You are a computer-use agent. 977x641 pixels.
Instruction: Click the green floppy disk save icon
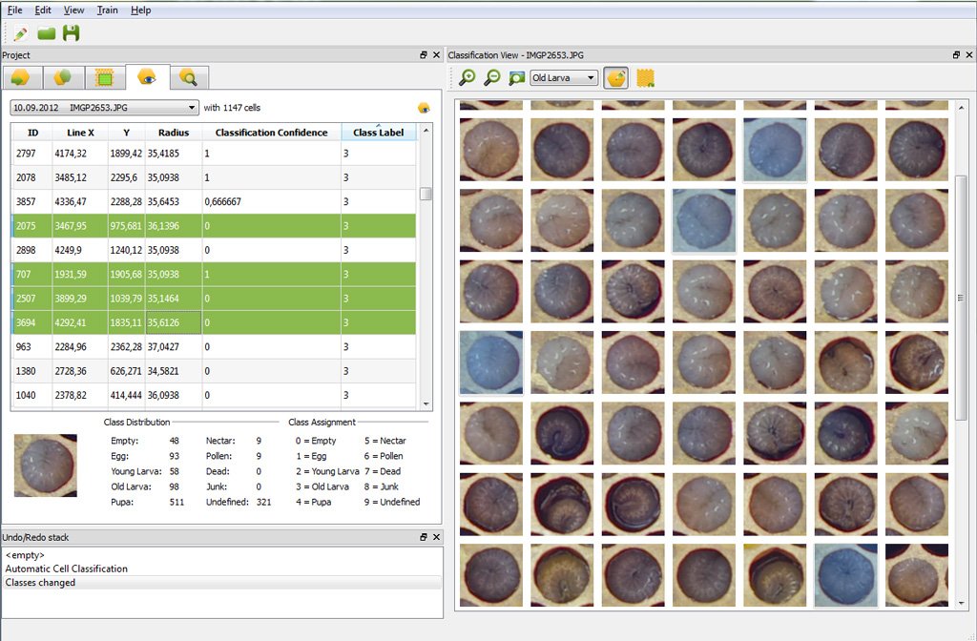click(72, 33)
